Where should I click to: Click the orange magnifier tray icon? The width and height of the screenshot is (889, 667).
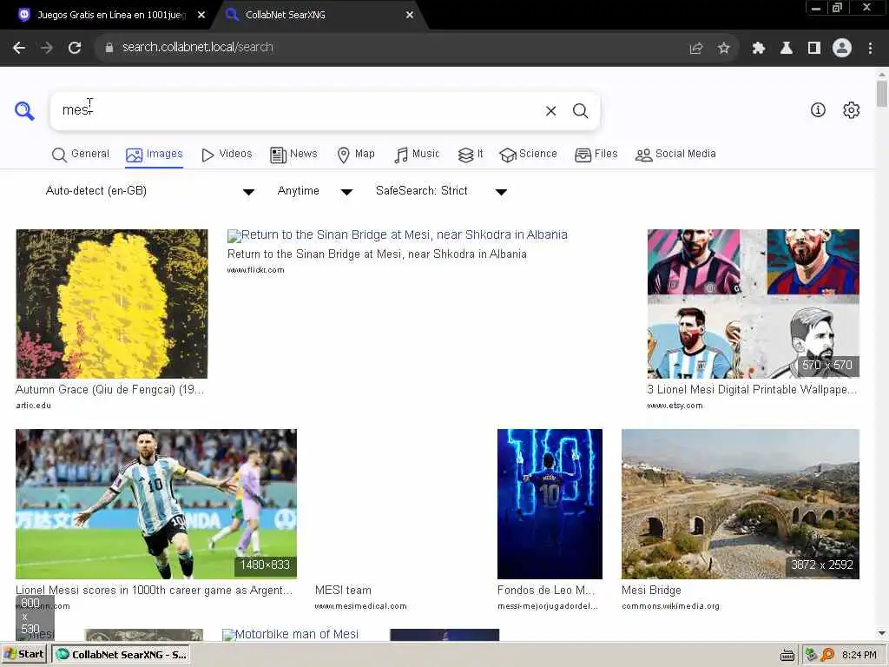[827, 655]
